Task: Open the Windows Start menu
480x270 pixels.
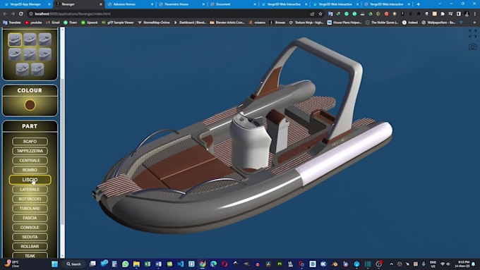Action: pos(55,264)
